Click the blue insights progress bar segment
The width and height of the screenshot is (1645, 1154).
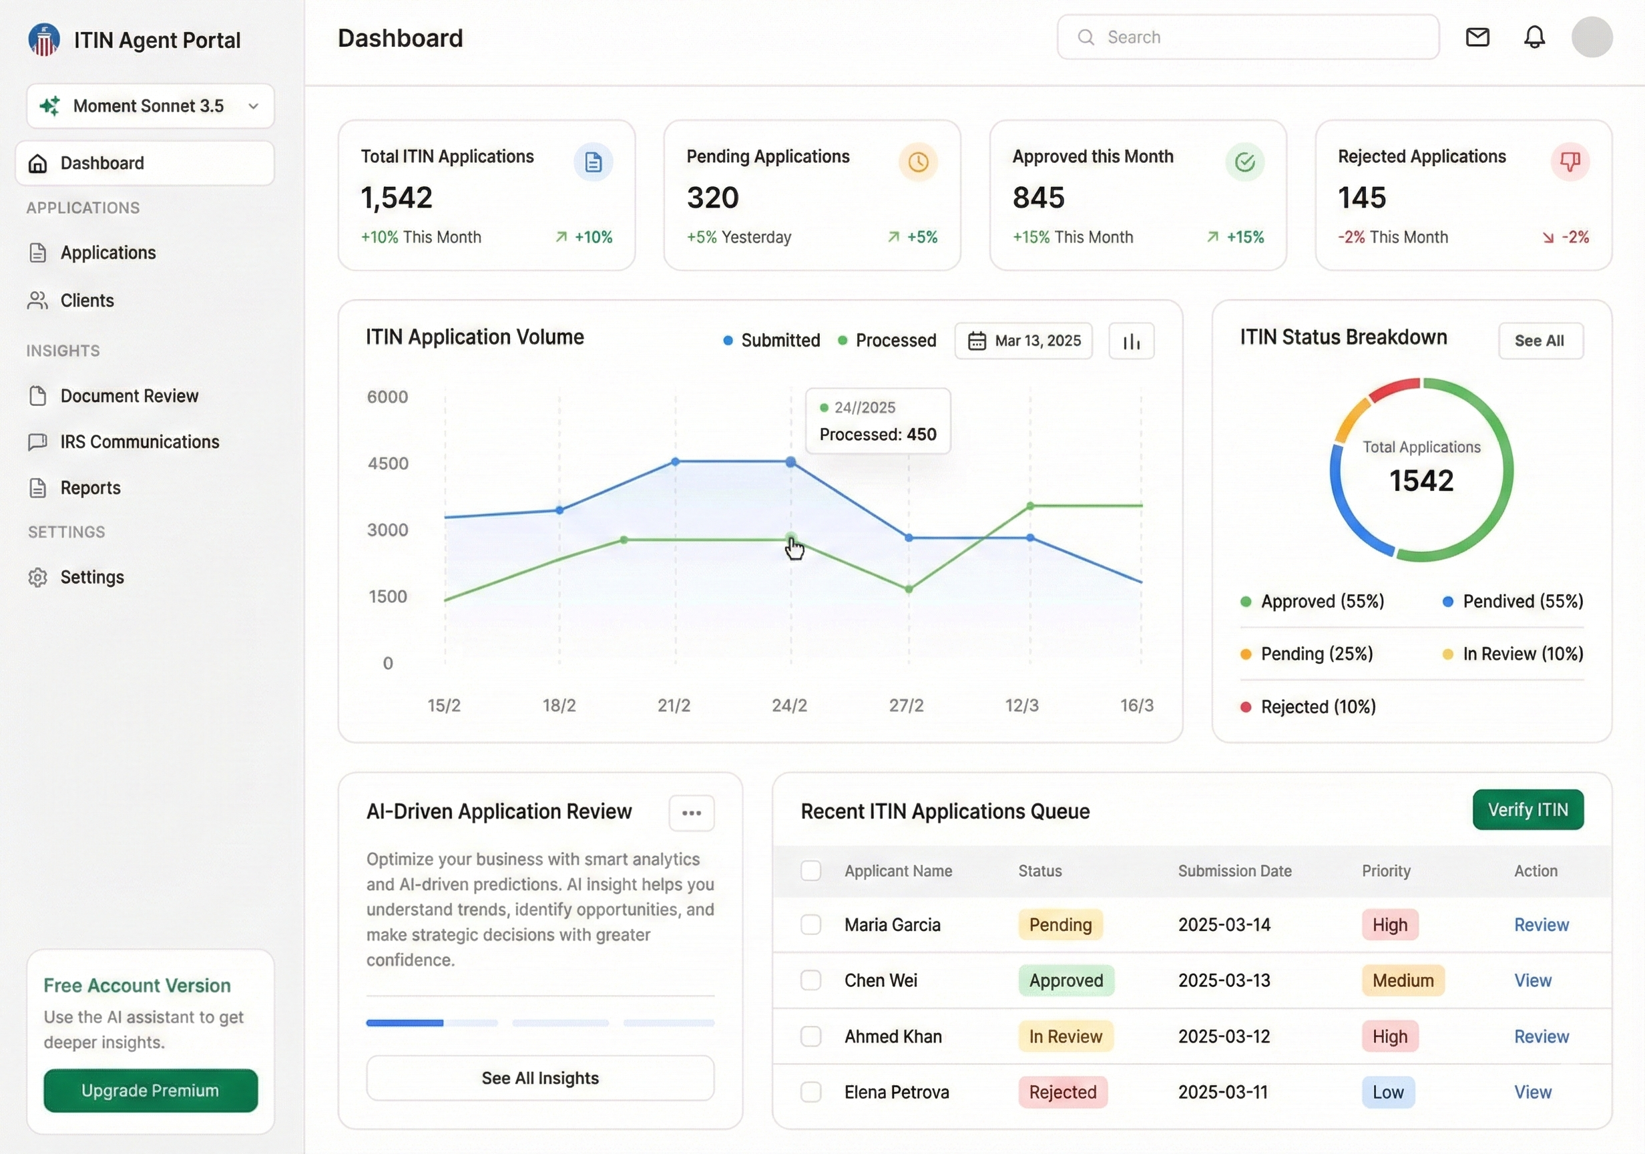(405, 1023)
